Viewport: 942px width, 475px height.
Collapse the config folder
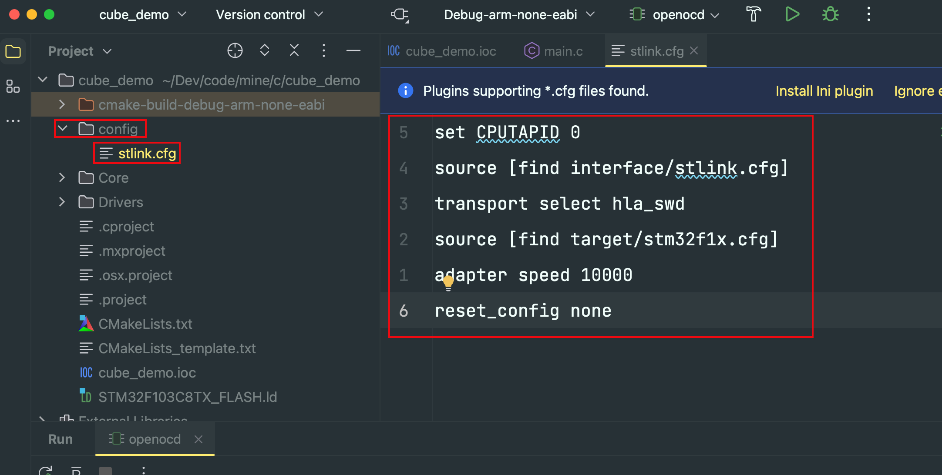pyautogui.click(x=63, y=129)
